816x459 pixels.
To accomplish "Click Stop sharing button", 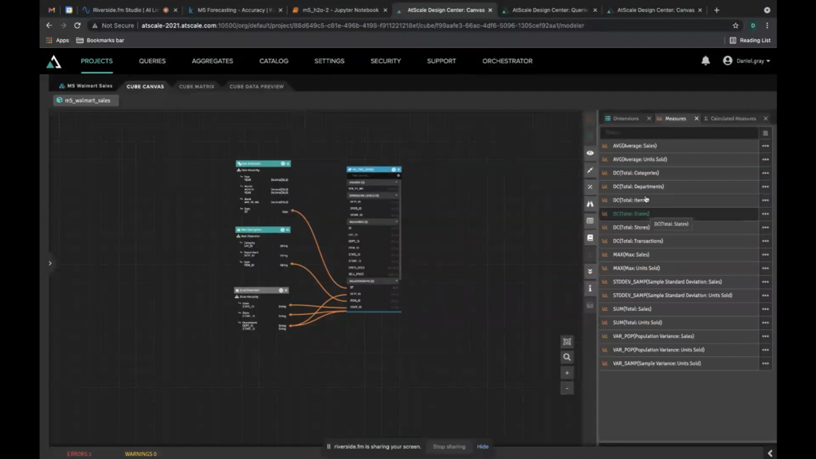I will [x=449, y=446].
